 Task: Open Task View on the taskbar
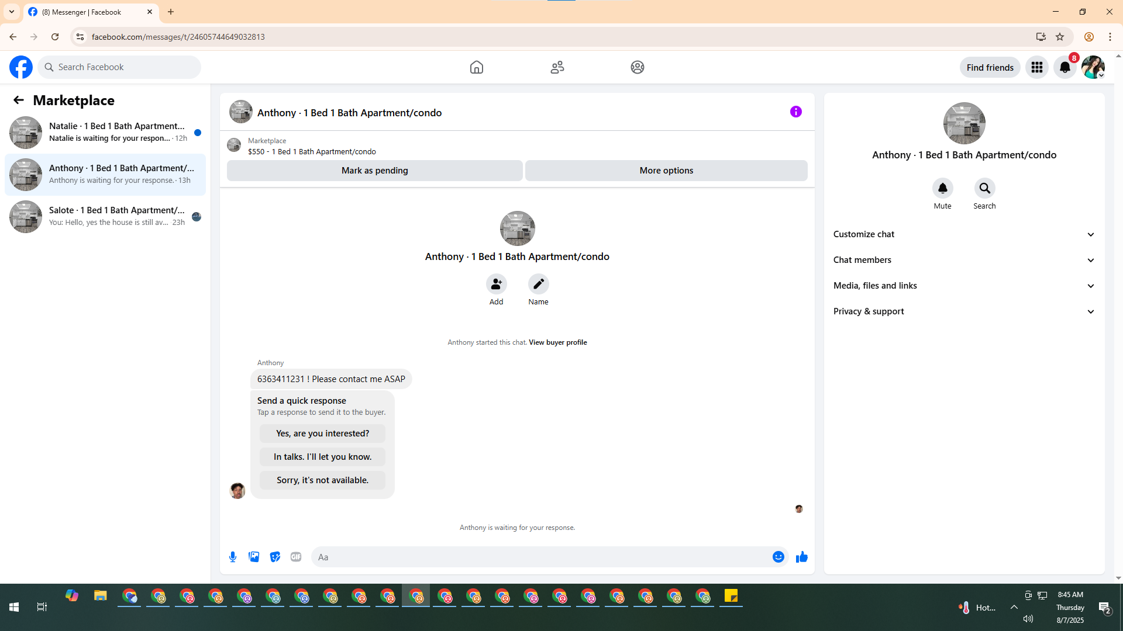pyautogui.click(x=42, y=607)
